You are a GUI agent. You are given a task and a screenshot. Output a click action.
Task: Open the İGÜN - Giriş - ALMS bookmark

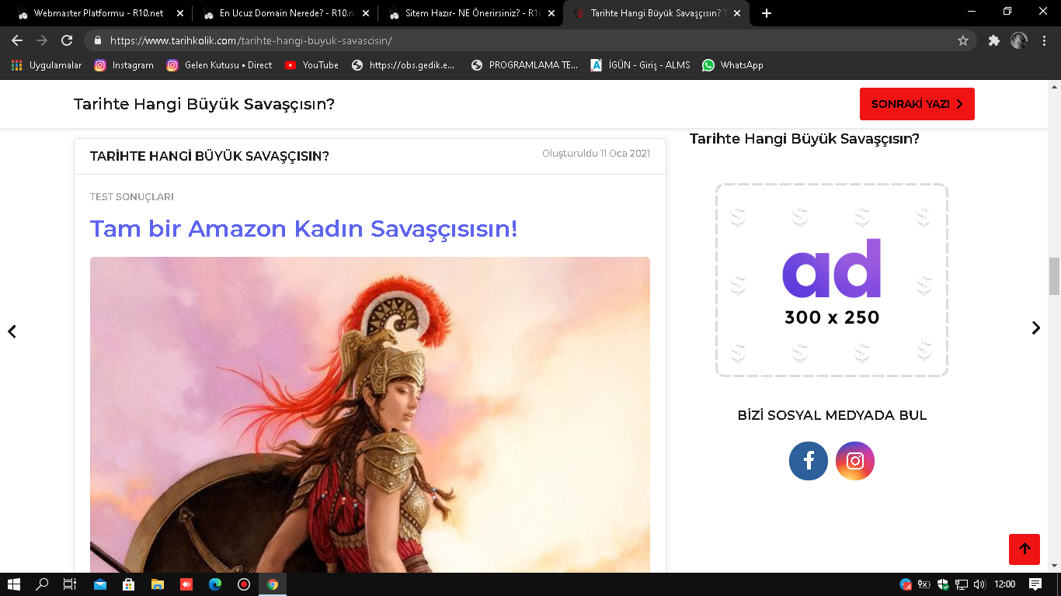[640, 65]
